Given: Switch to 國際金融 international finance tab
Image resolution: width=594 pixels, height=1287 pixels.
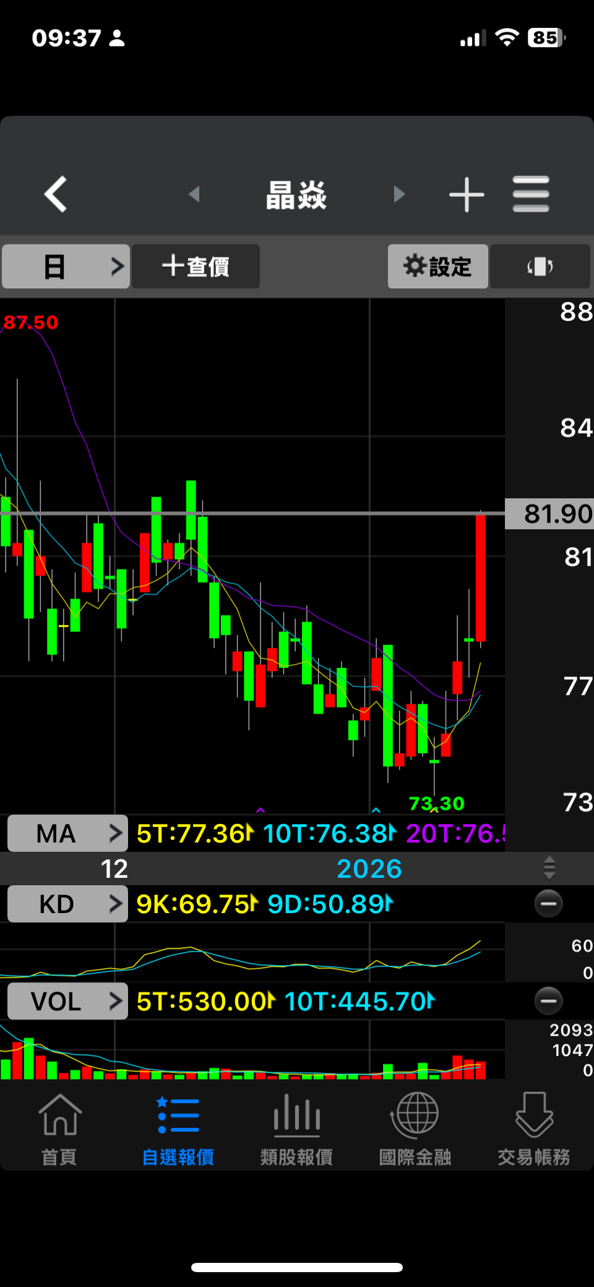Looking at the screenshot, I should pyautogui.click(x=415, y=1130).
